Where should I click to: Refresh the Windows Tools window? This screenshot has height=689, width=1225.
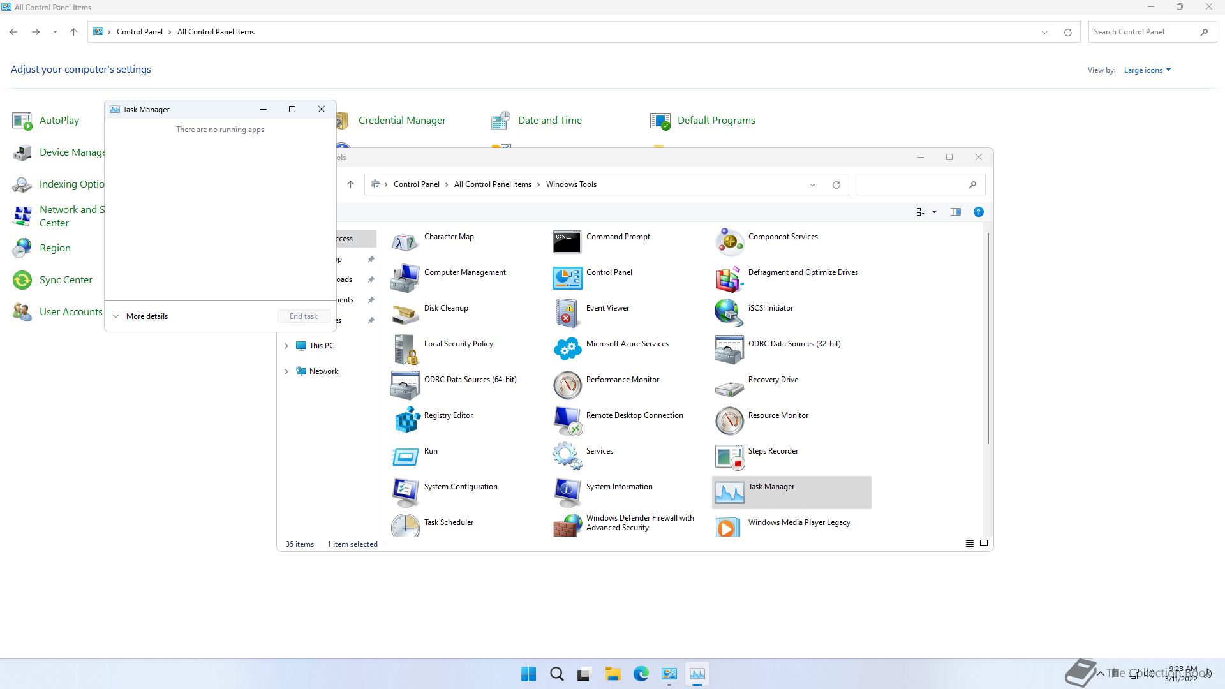836,185
